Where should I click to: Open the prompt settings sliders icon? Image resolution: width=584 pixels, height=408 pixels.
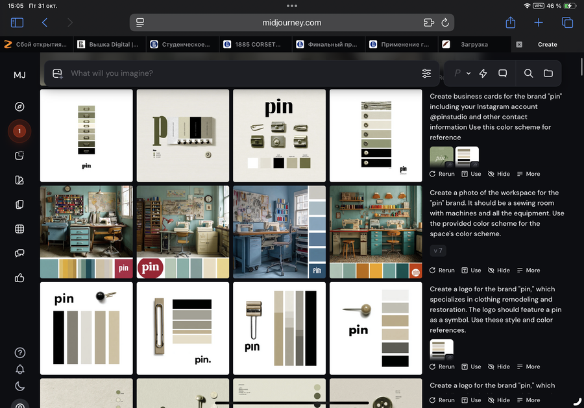[426, 73]
